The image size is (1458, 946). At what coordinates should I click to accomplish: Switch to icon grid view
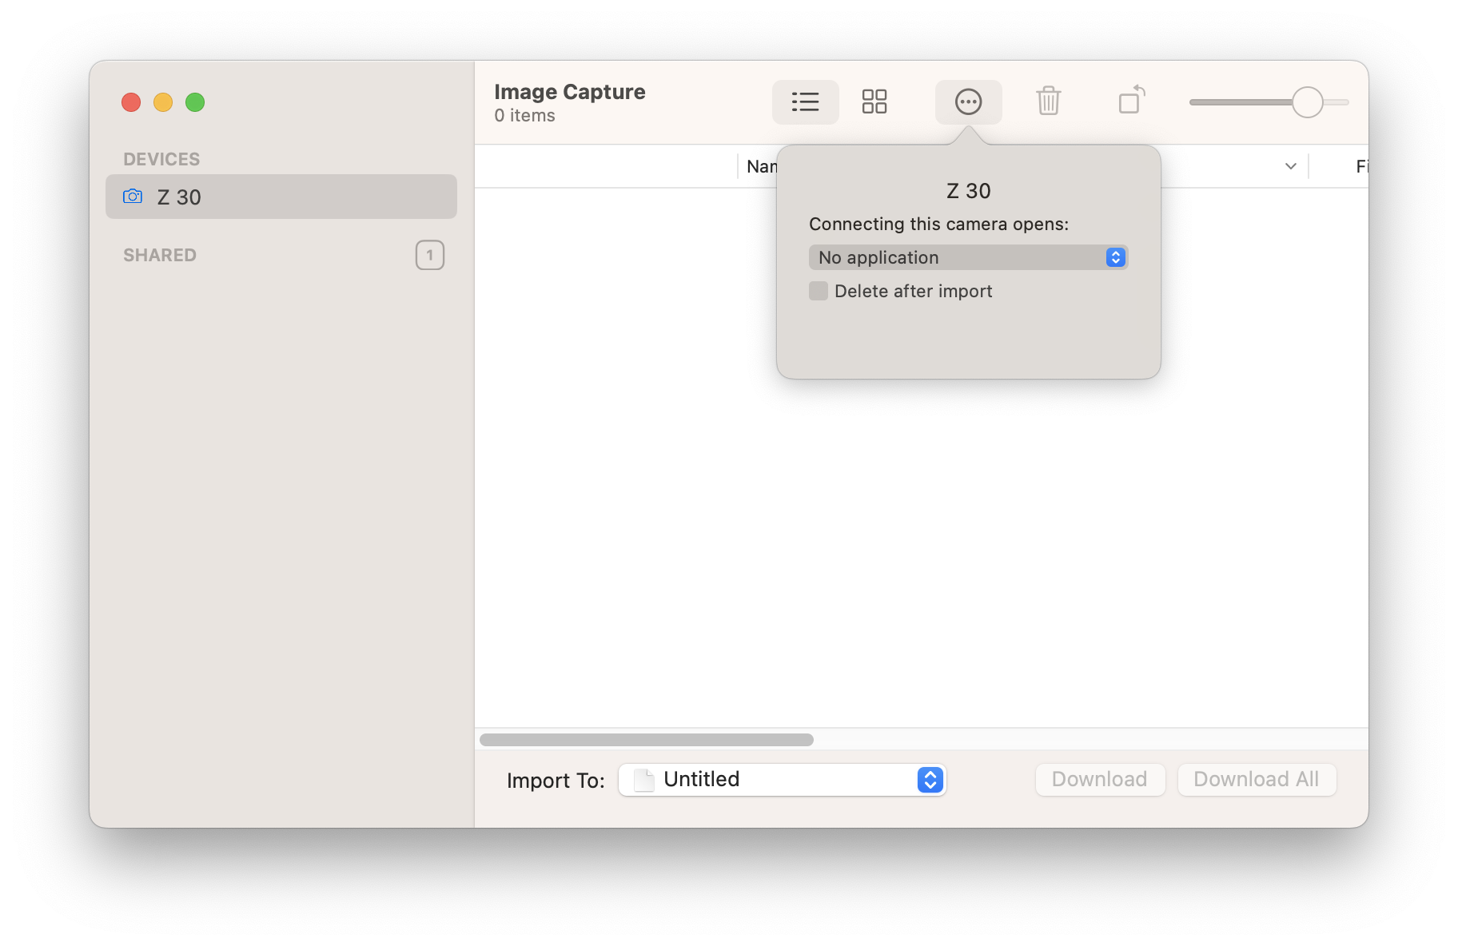tap(874, 102)
